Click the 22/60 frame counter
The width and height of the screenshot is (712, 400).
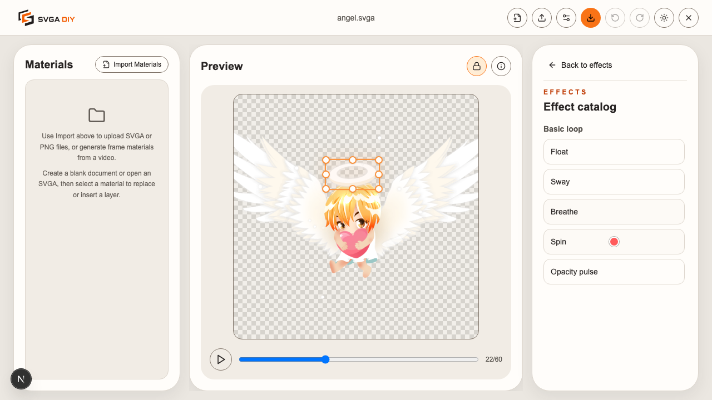(494, 359)
